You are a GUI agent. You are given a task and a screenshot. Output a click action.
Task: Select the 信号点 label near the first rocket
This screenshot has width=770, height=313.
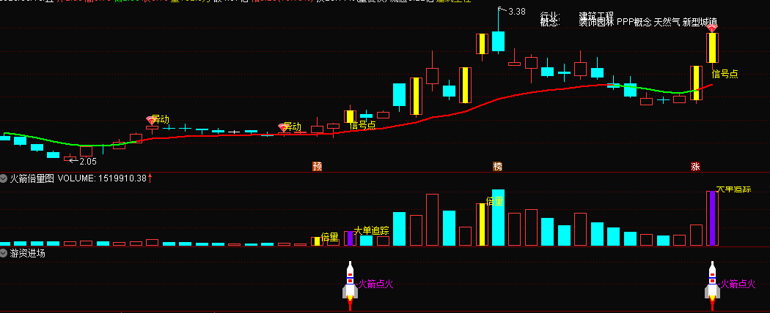click(x=362, y=125)
